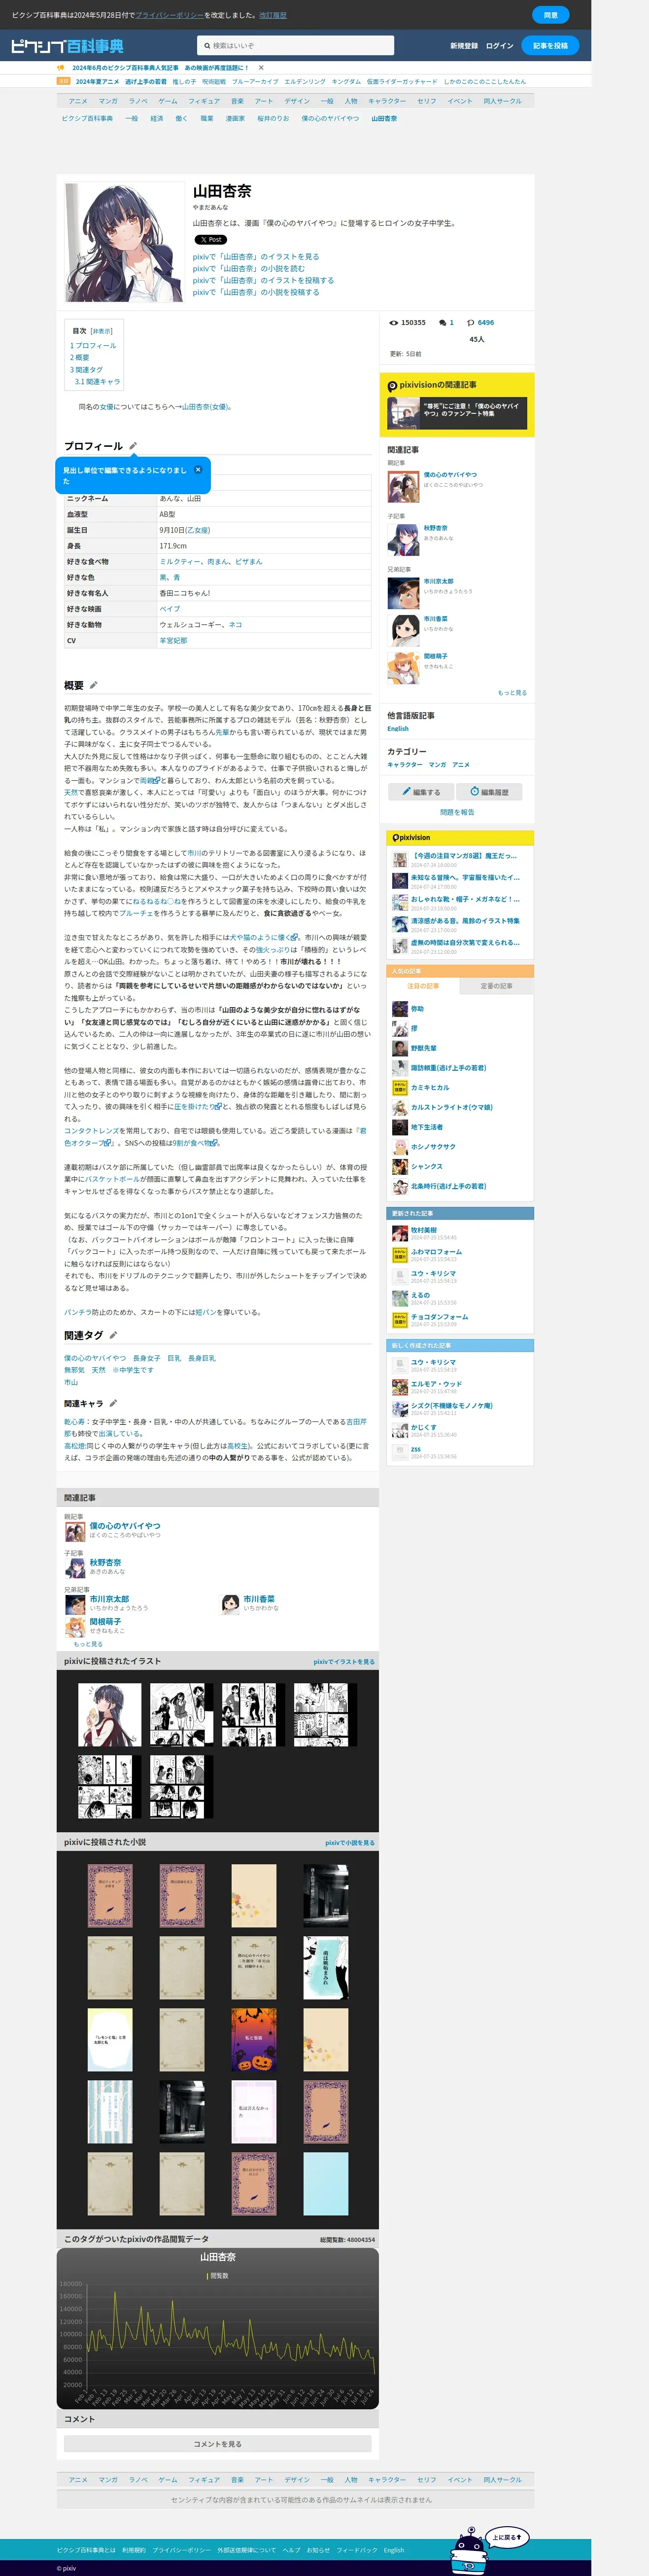The width and height of the screenshot is (649, 2576).
Task: Open 秋野杏奈 thumbnail in sidebar related articles
Action: click(404, 539)
